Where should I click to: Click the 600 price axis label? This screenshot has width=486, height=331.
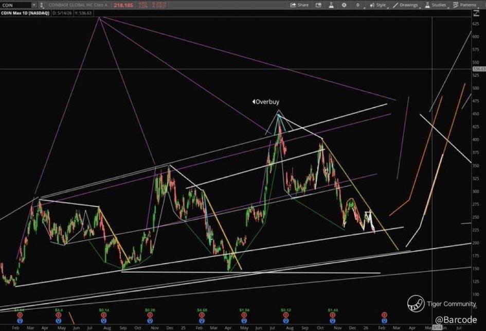pyautogui.click(x=476, y=37)
